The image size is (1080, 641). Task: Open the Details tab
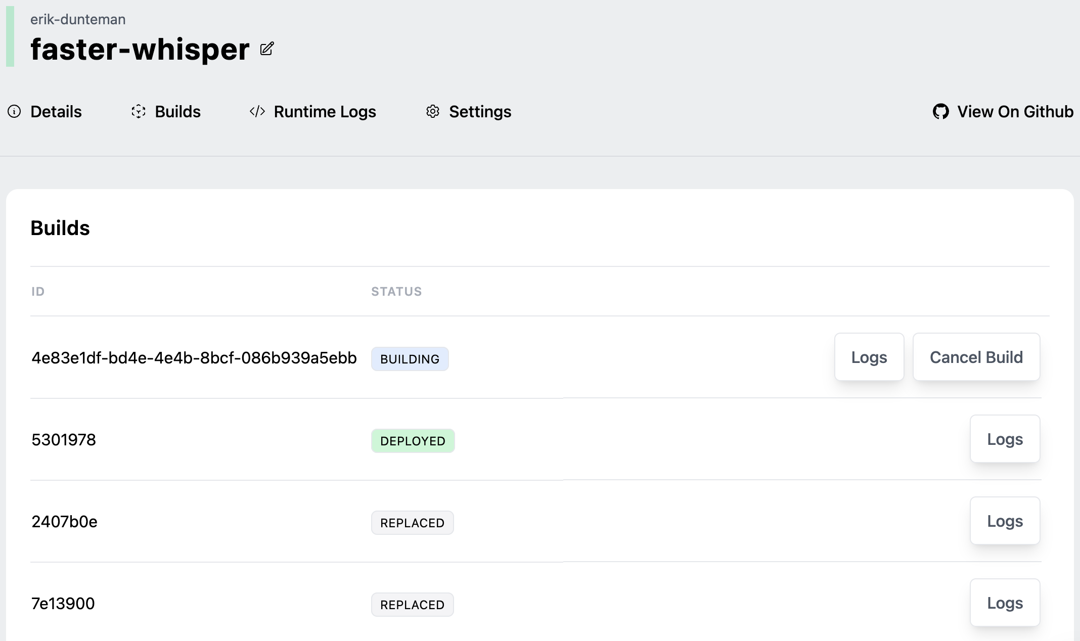pos(56,112)
